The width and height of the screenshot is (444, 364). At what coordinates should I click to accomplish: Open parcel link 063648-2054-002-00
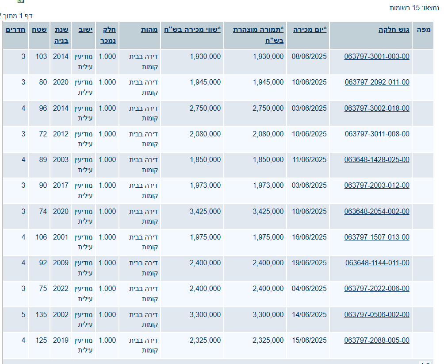pos(377,212)
